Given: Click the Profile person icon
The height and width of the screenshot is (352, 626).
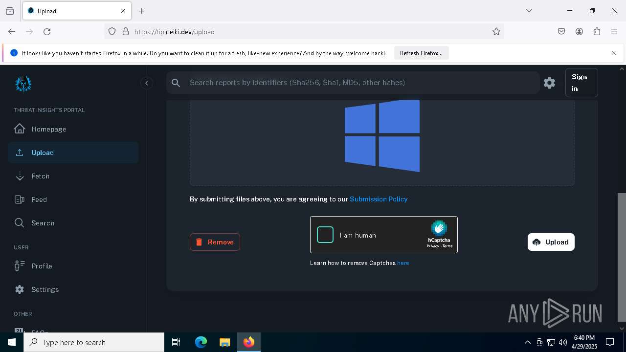Looking at the screenshot, I should pos(20,266).
